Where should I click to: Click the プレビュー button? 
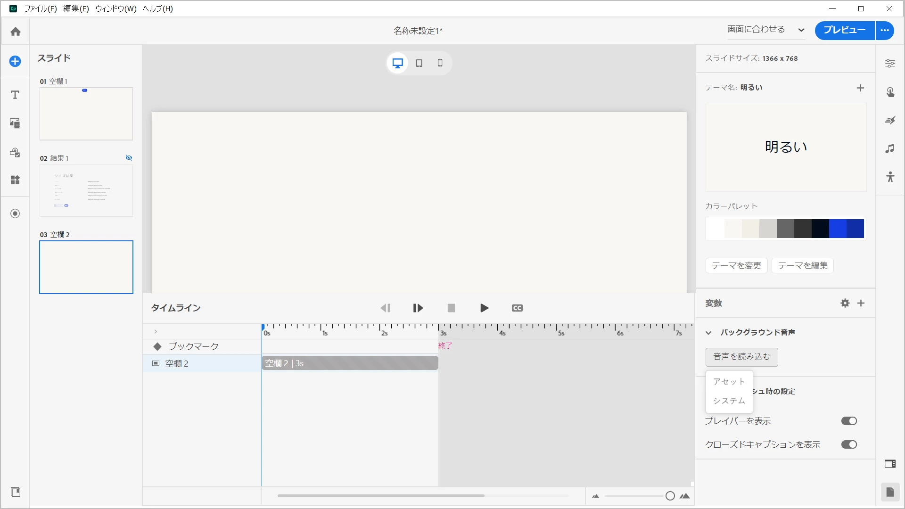[844, 30]
